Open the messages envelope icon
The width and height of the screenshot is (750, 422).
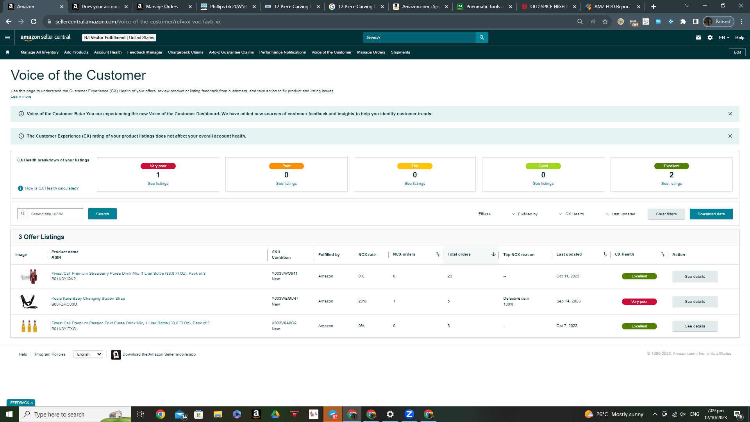pyautogui.click(x=698, y=38)
